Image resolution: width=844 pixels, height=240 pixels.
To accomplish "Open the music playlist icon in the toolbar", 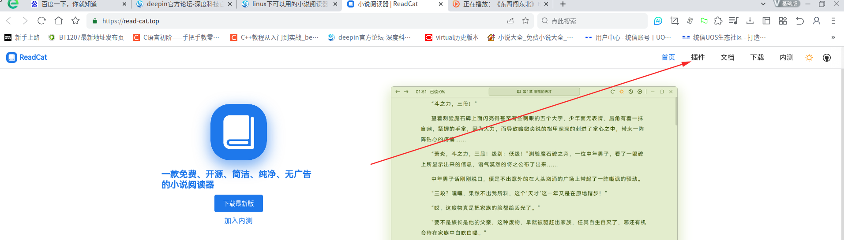I will 733,21.
